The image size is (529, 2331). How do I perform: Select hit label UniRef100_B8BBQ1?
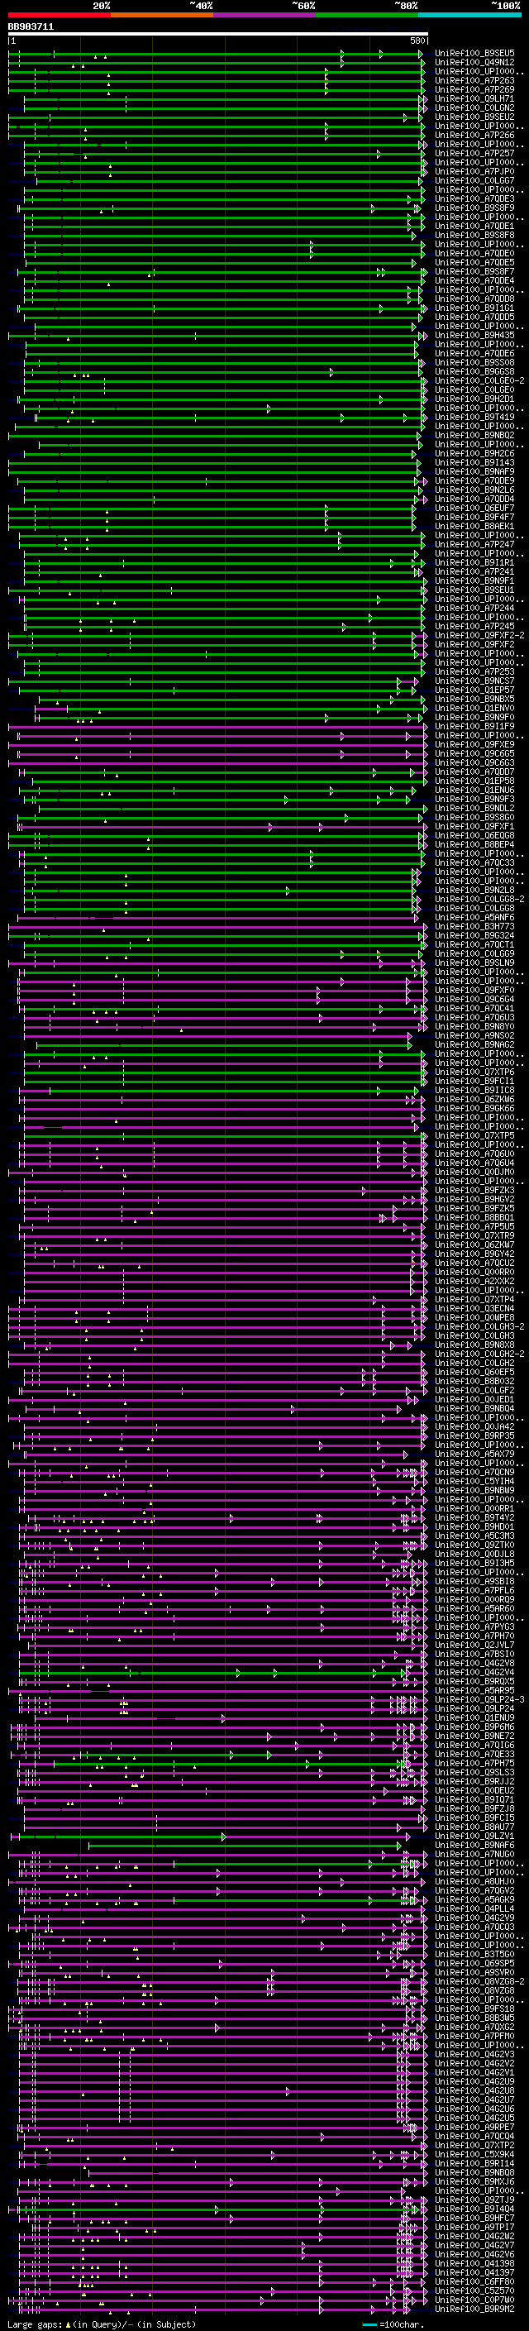474,1218
